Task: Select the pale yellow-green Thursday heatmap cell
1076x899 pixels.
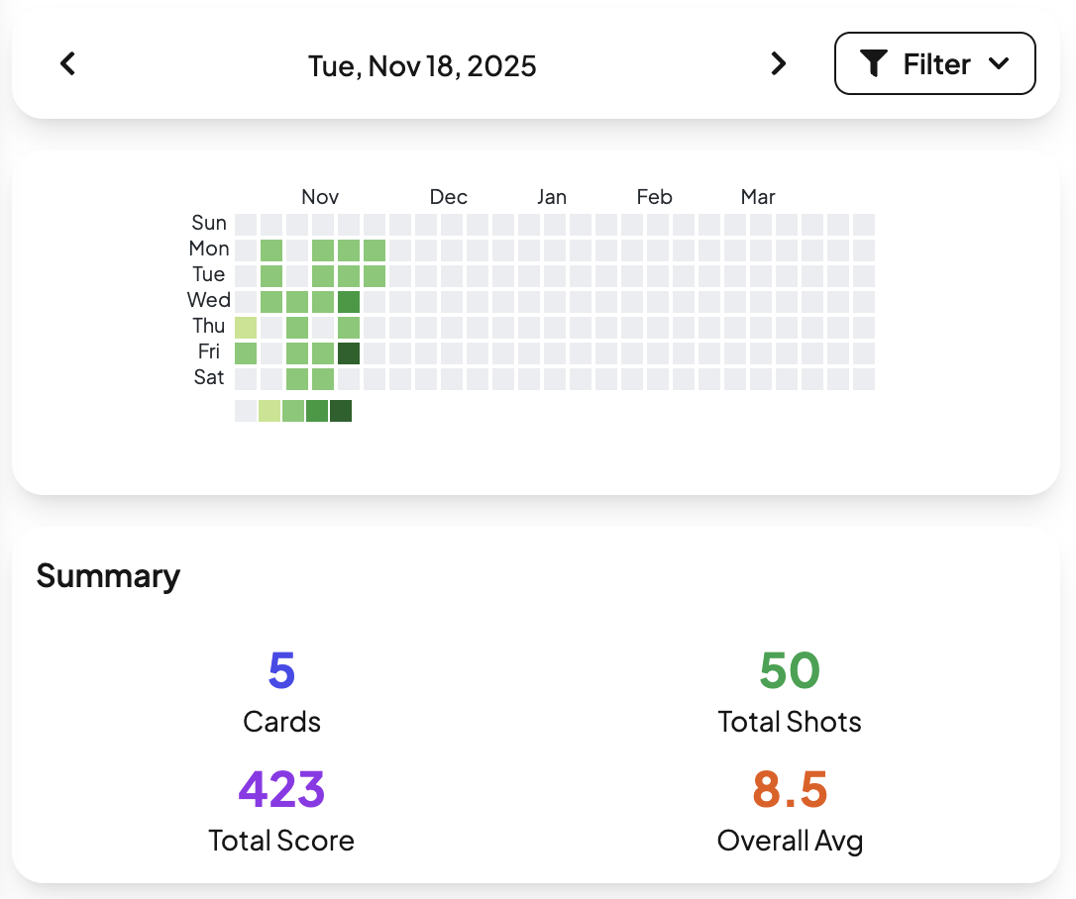Action: pyautogui.click(x=246, y=328)
